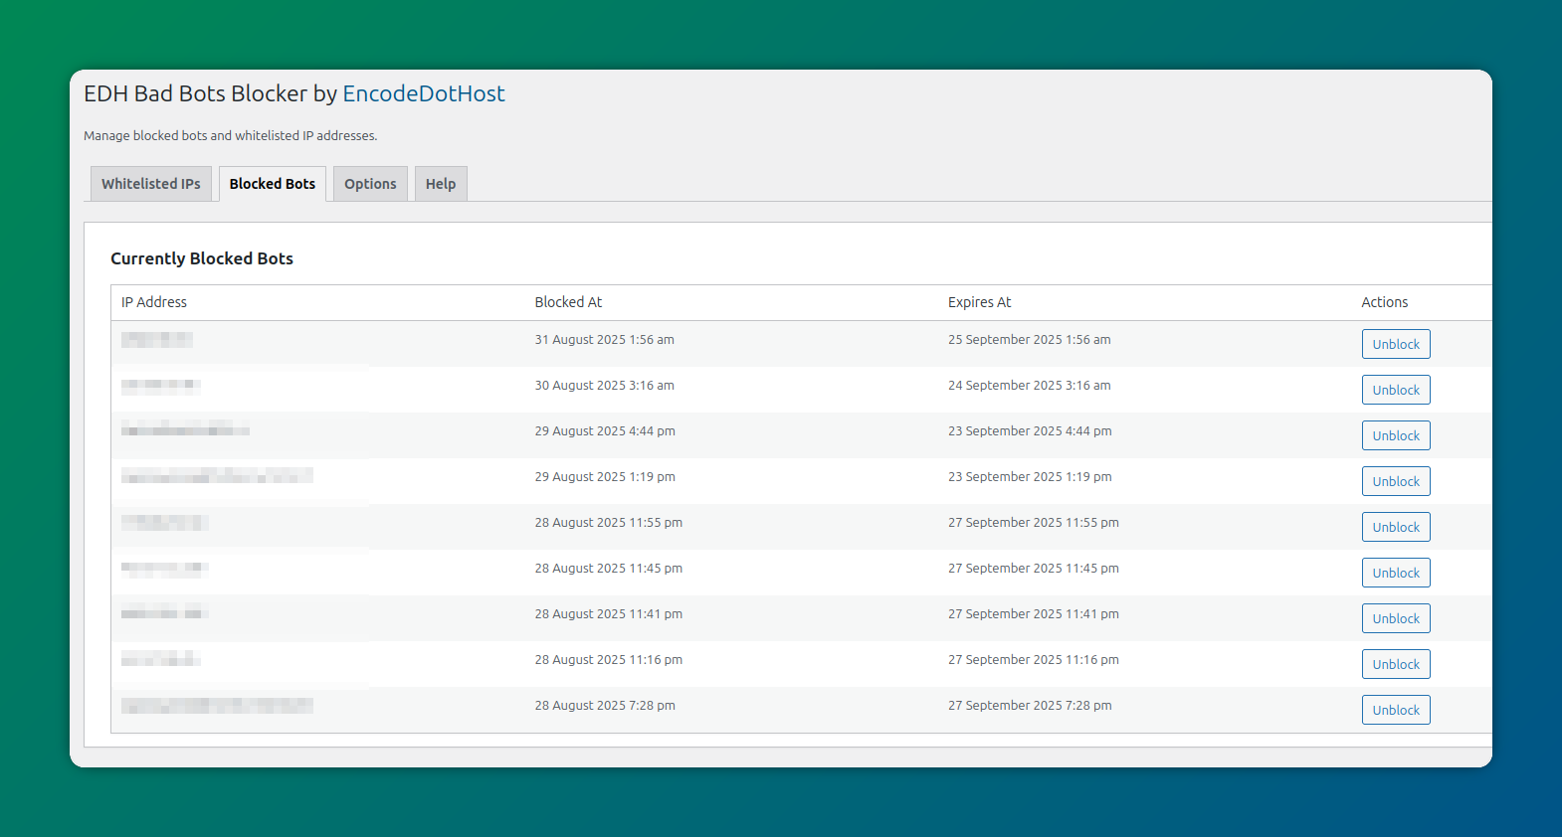Unblock the bot blocked 28 August 11:55 pm
Screen dimensions: 1562x837
tap(1396, 527)
